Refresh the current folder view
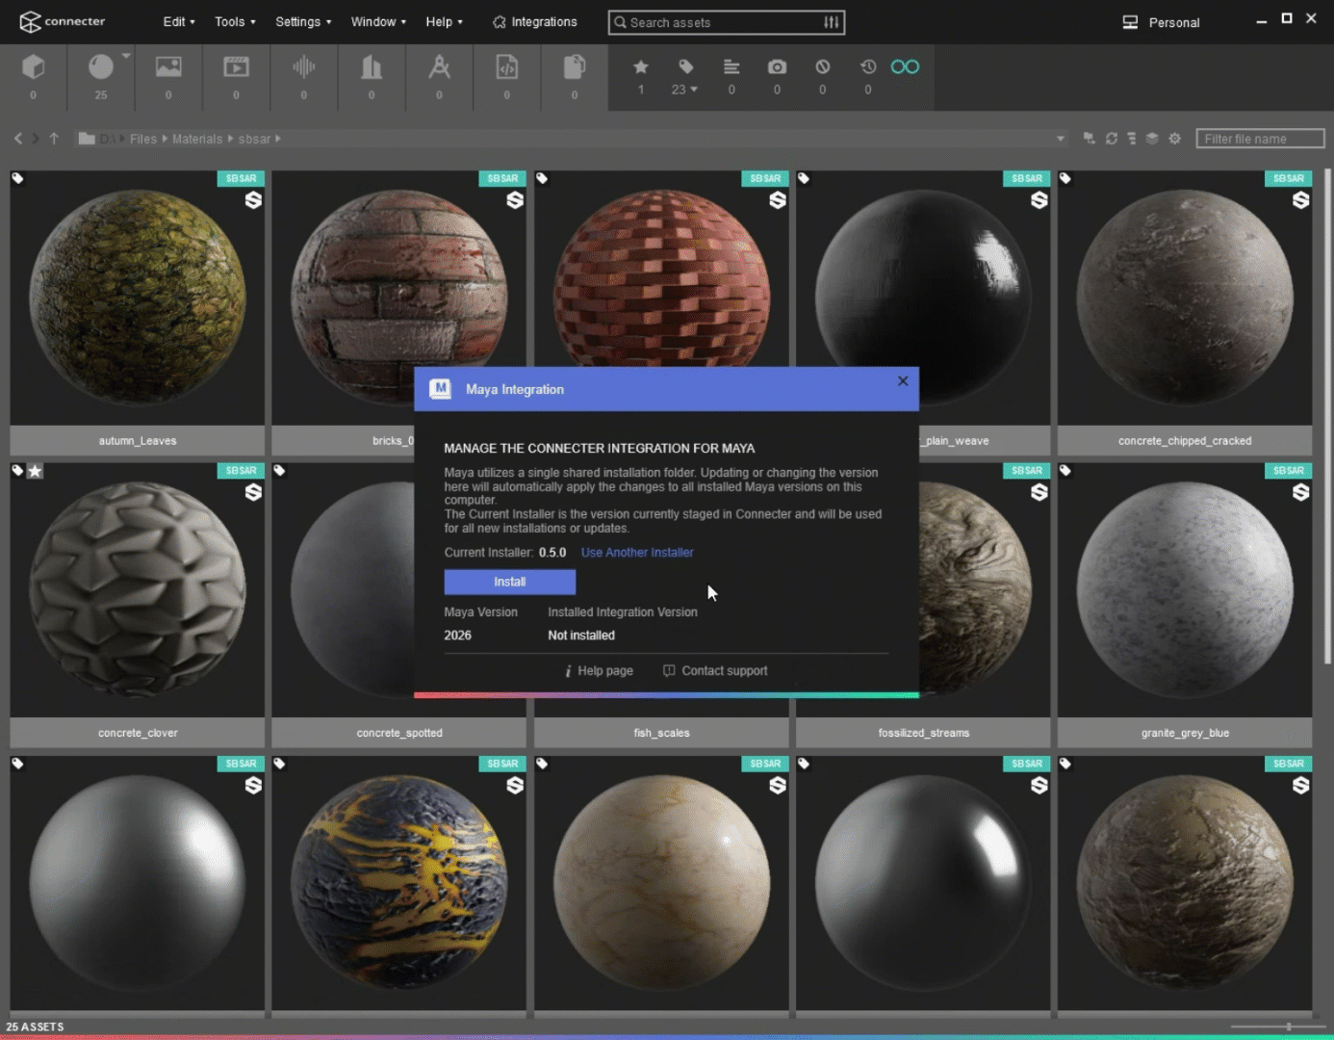 tap(1112, 139)
